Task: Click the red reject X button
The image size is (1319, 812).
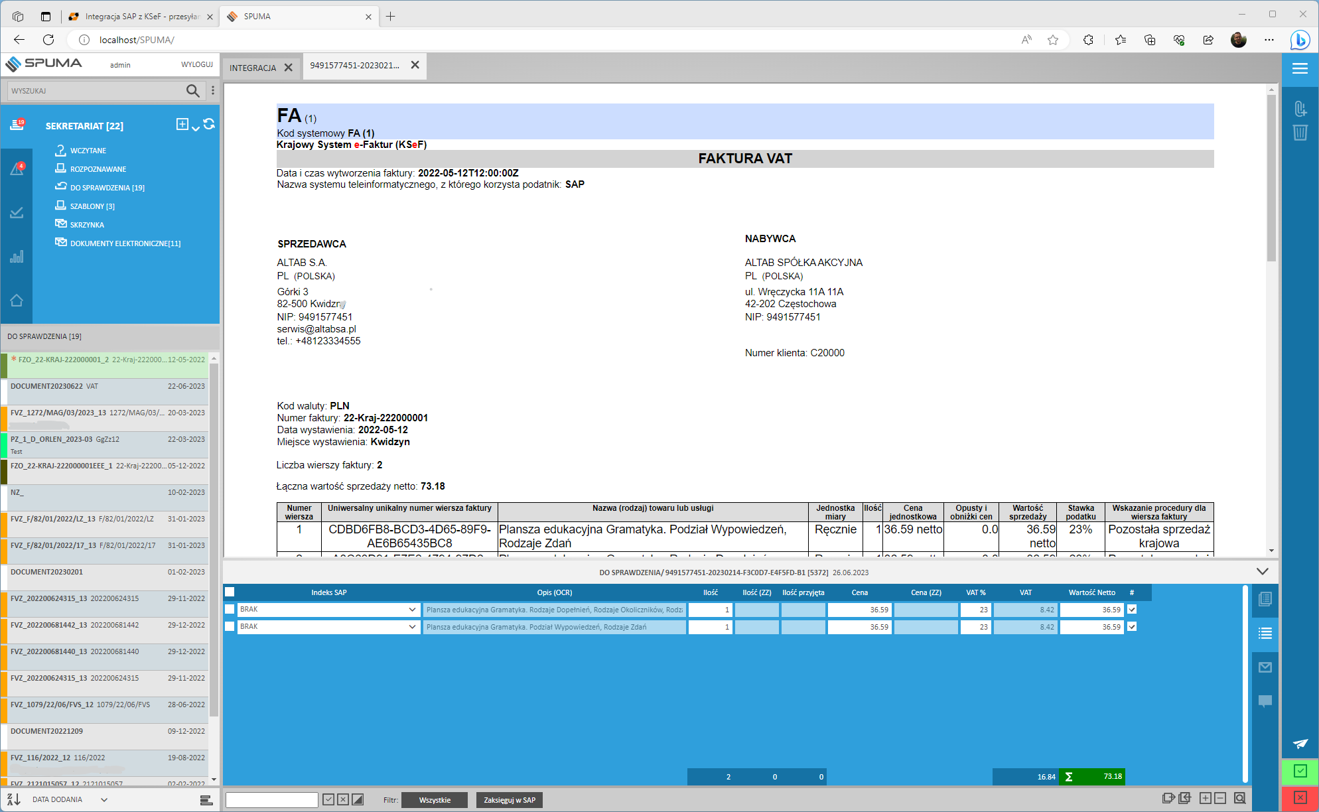Action: click(x=1300, y=797)
